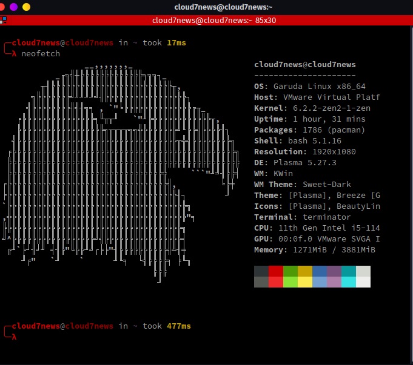This screenshot has height=365, width=413.
Task: Pick the white swatch in bottom row
Action: (363, 281)
